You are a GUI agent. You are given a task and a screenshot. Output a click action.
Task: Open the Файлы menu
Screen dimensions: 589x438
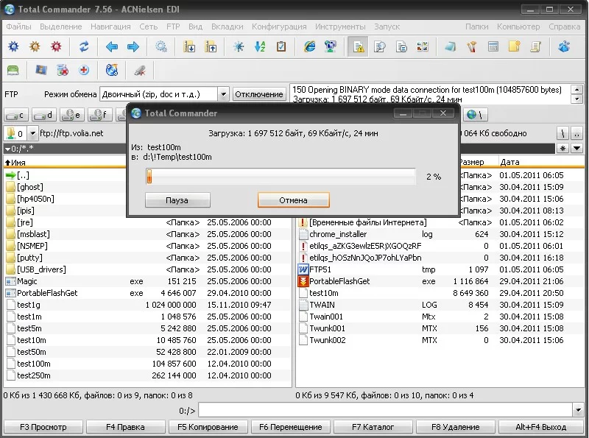18,27
